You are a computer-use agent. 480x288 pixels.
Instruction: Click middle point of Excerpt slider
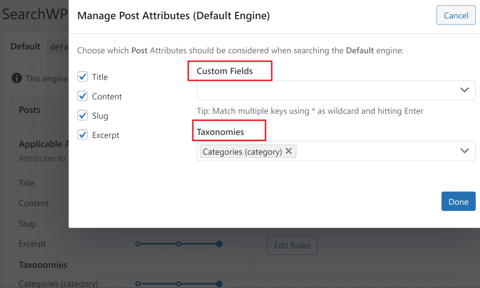[178, 244]
